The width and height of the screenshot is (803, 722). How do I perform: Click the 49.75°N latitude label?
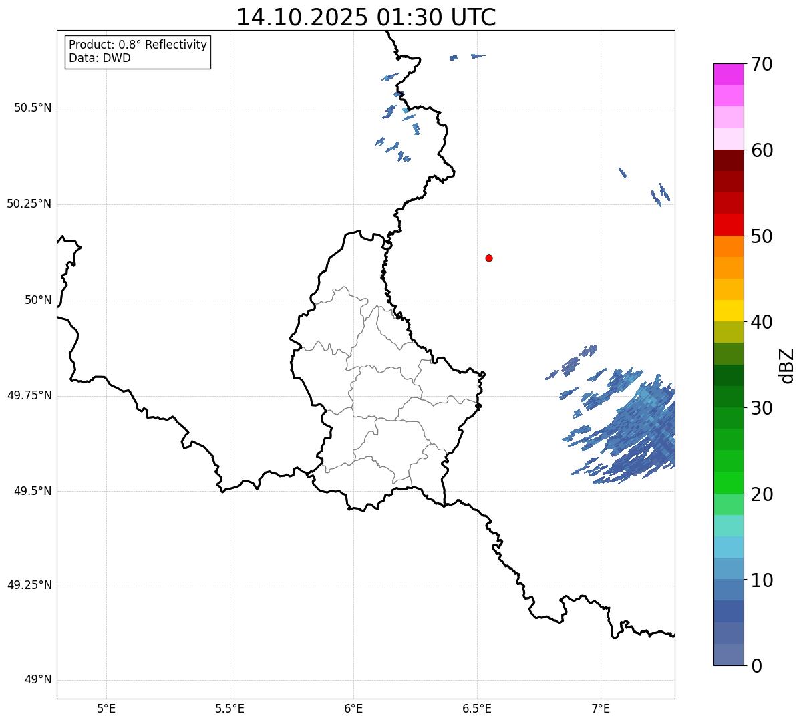click(x=29, y=395)
